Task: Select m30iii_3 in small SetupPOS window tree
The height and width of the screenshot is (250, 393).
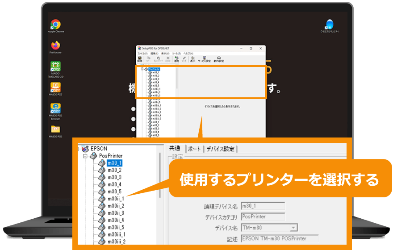Action: pos(157,112)
